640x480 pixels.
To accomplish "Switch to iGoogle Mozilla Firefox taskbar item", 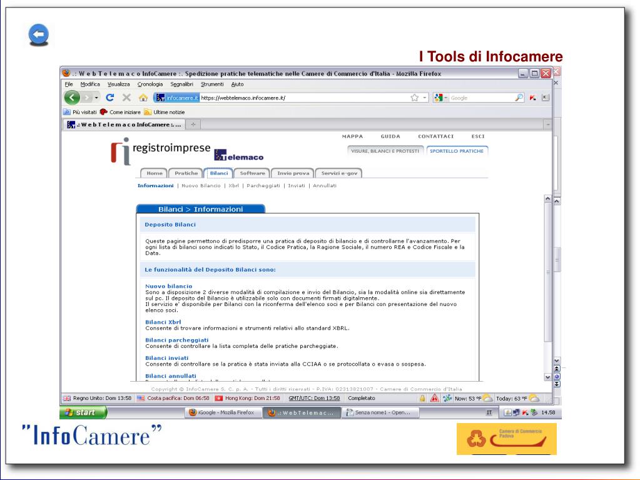I will pyautogui.click(x=222, y=412).
